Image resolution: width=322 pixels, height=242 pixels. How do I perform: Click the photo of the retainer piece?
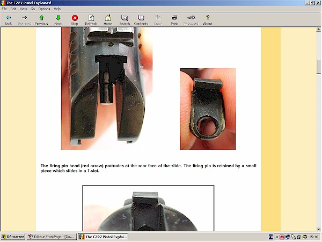[x=208, y=109]
